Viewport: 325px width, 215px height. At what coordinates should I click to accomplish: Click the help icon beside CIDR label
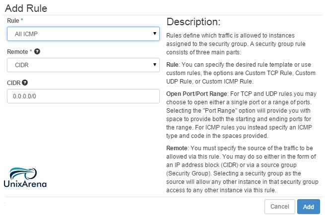25,83
